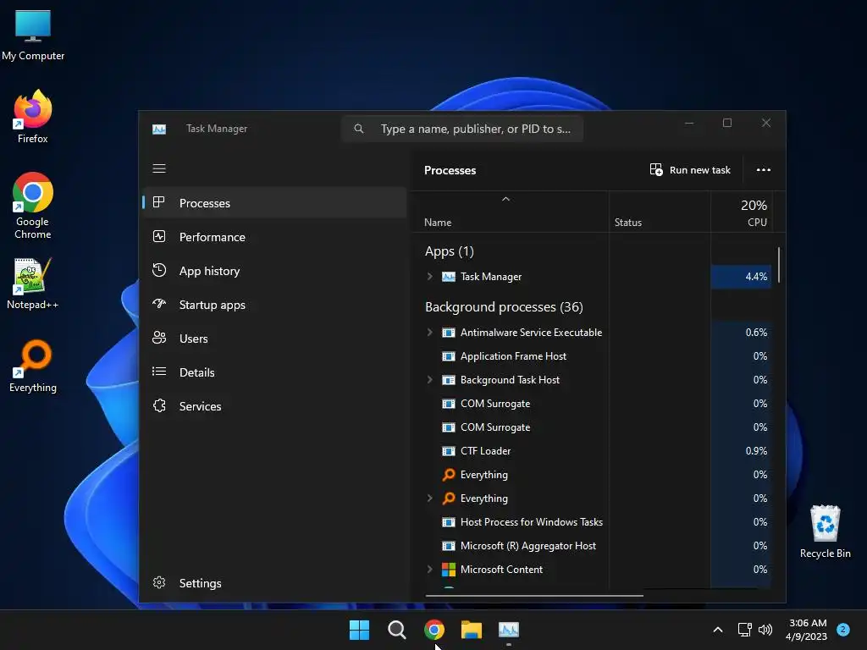Switch to the Details page
The height and width of the screenshot is (650, 867).
pos(275,372)
